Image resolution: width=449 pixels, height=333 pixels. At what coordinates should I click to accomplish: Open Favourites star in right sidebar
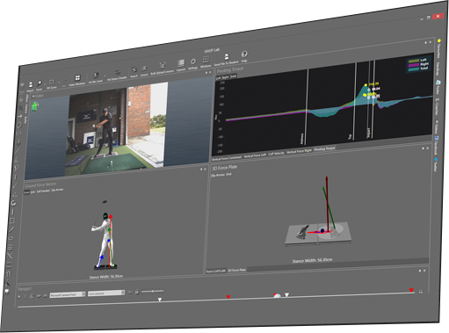click(x=439, y=40)
